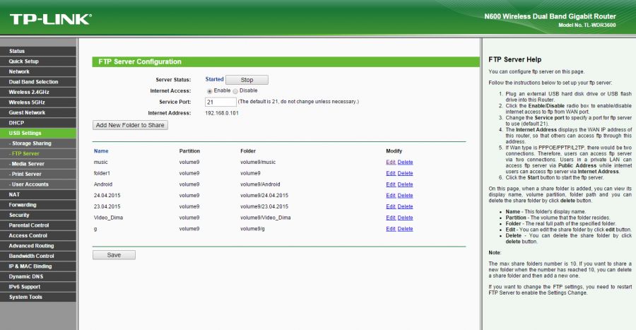Viewport: 636px width, 330px height.
Task: Select the Enable Internet Access radio button
Action: click(210, 91)
